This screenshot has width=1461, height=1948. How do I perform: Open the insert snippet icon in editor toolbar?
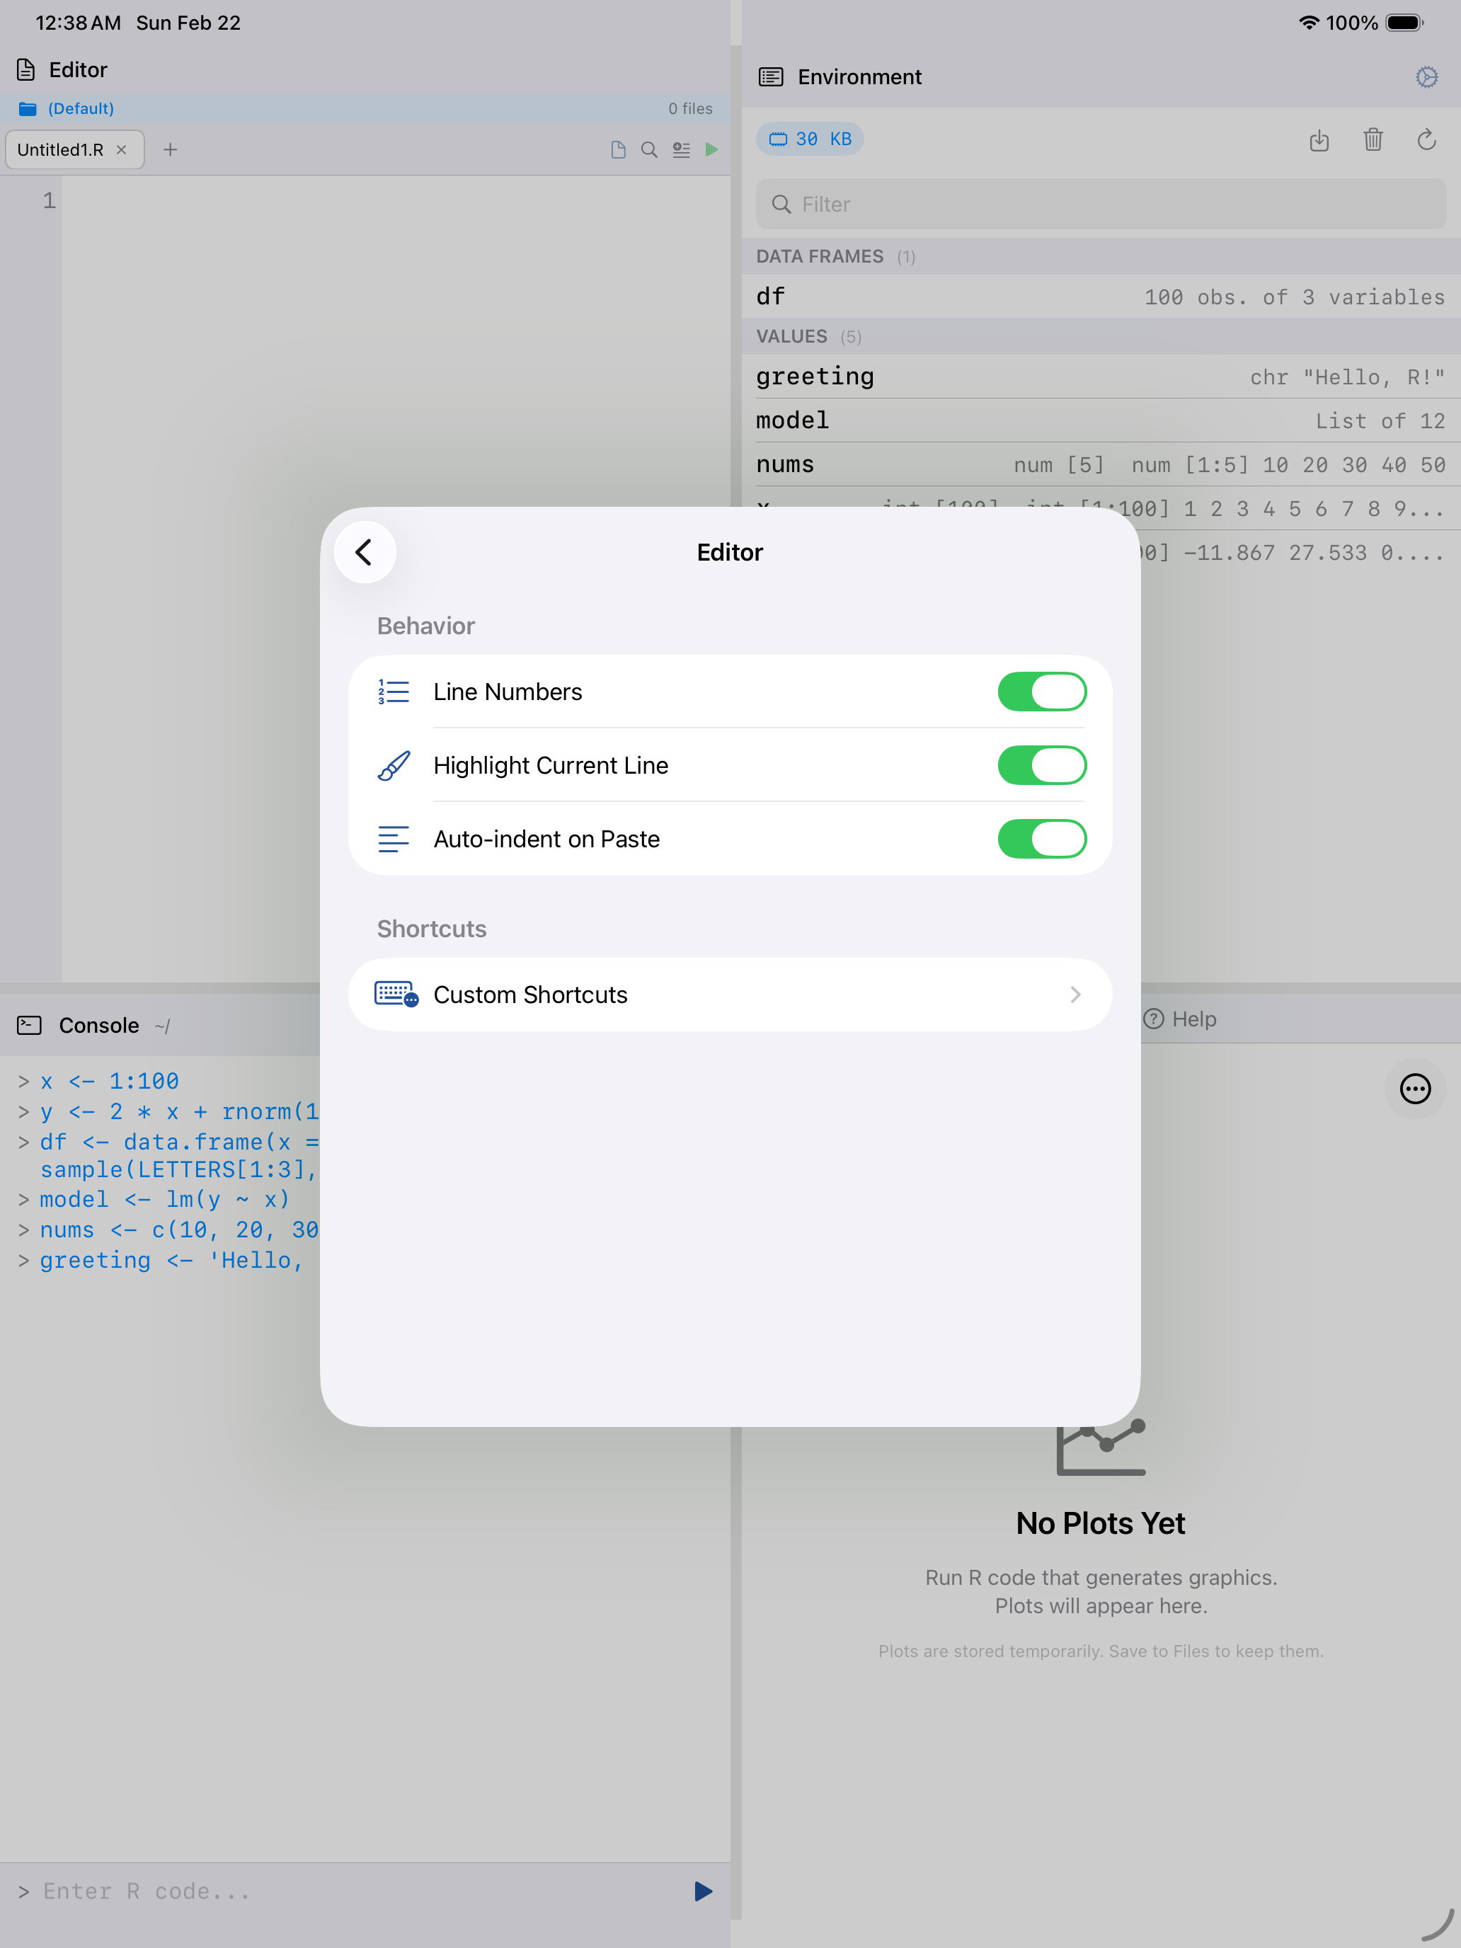pyautogui.click(x=682, y=150)
